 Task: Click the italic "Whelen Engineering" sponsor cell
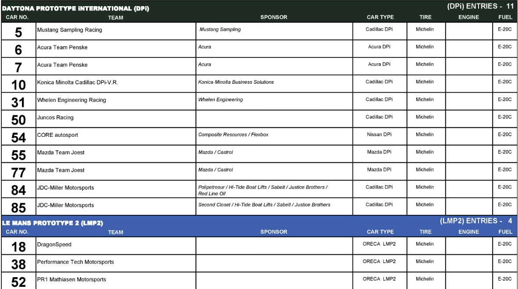(x=220, y=100)
